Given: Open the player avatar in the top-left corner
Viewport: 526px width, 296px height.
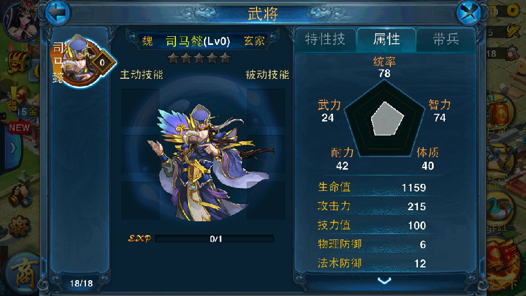Looking at the screenshot, I should (x=20, y=20).
